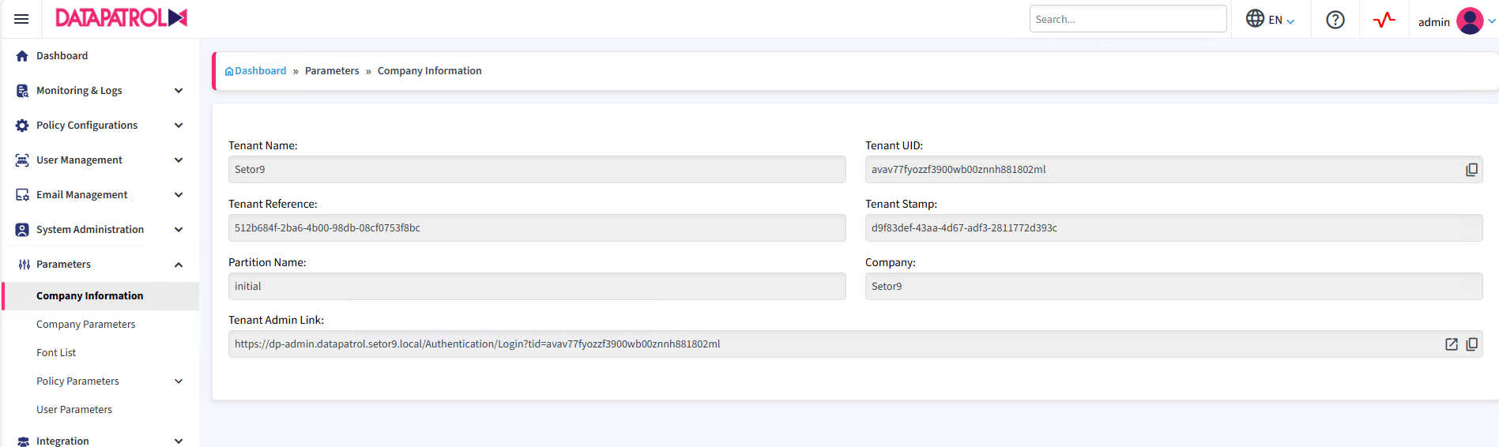Viewport: 1499px width, 447px height.
Task: Open Company Parameters page
Action: click(x=85, y=325)
